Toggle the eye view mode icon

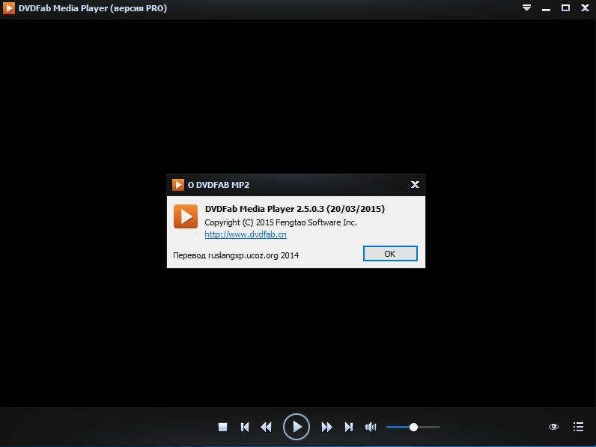click(x=553, y=427)
